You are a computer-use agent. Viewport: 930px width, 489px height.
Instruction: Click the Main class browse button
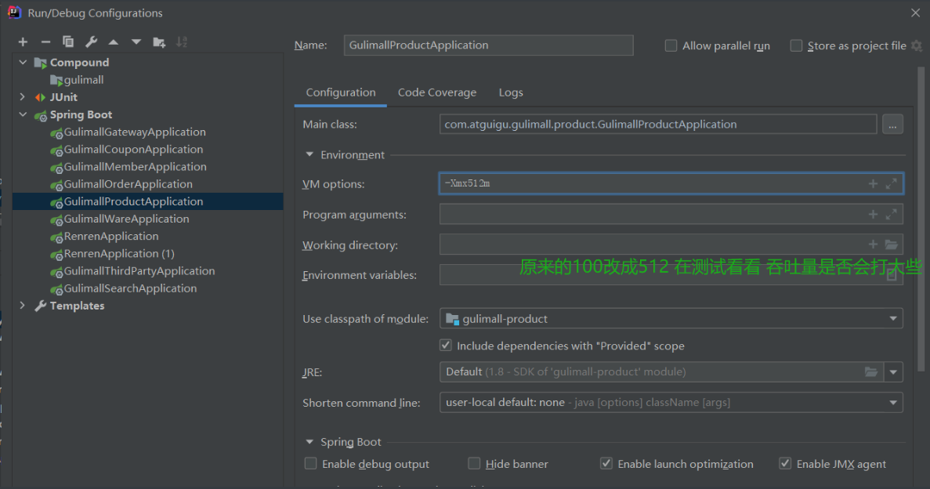[x=892, y=125]
